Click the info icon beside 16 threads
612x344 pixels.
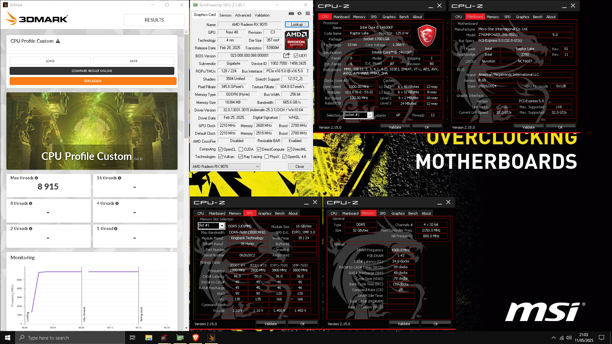[x=120, y=178]
